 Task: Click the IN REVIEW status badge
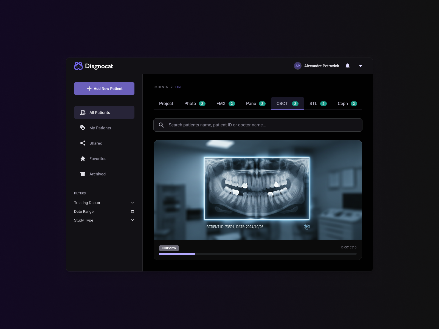pyautogui.click(x=169, y=248)
